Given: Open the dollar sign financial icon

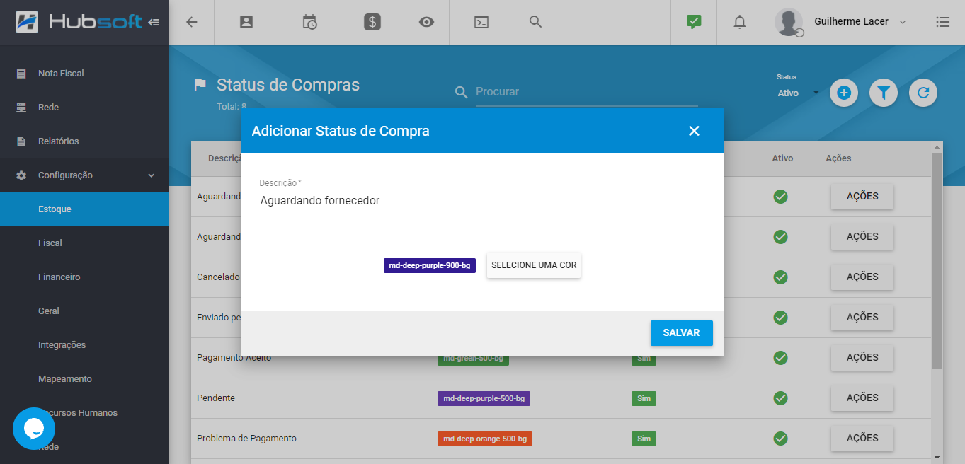Looking at the screenshot, I should click(x=372, y=22).
